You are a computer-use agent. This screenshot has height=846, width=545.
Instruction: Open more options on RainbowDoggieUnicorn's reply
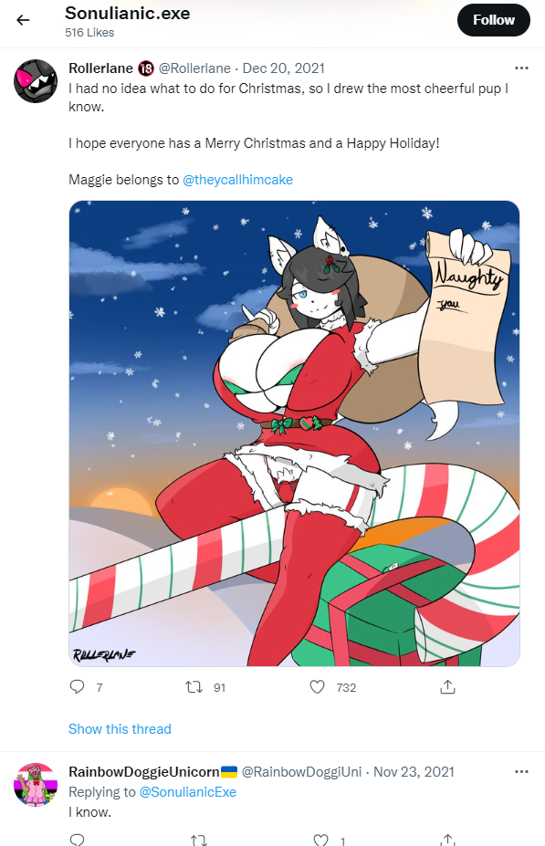[x=521, y=771]
